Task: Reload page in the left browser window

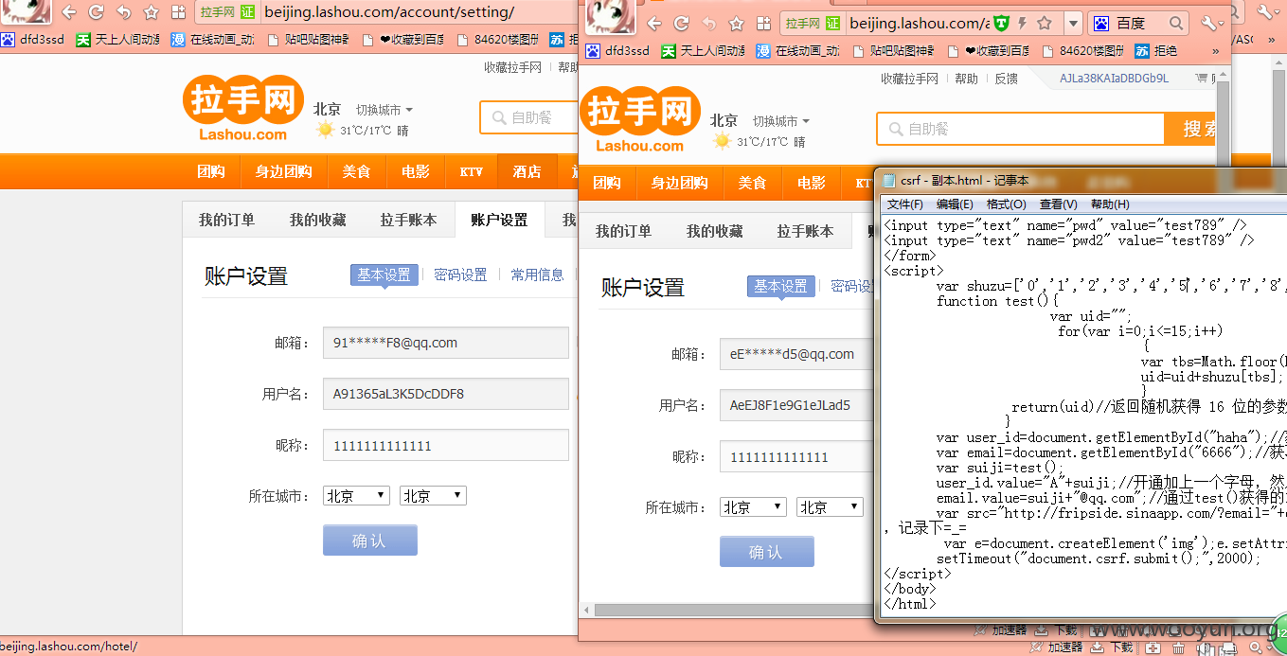Action: [x=96, y=12]
